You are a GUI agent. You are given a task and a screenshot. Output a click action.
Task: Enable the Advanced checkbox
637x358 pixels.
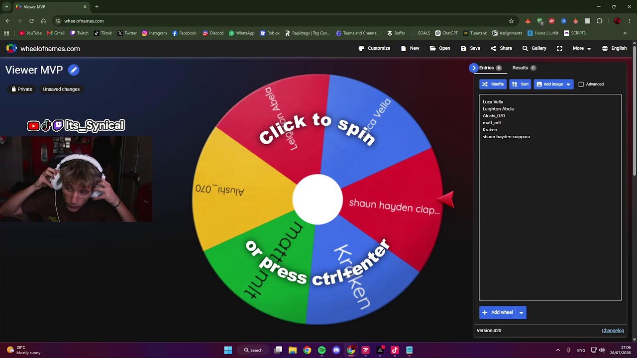[x=581, y=84]
